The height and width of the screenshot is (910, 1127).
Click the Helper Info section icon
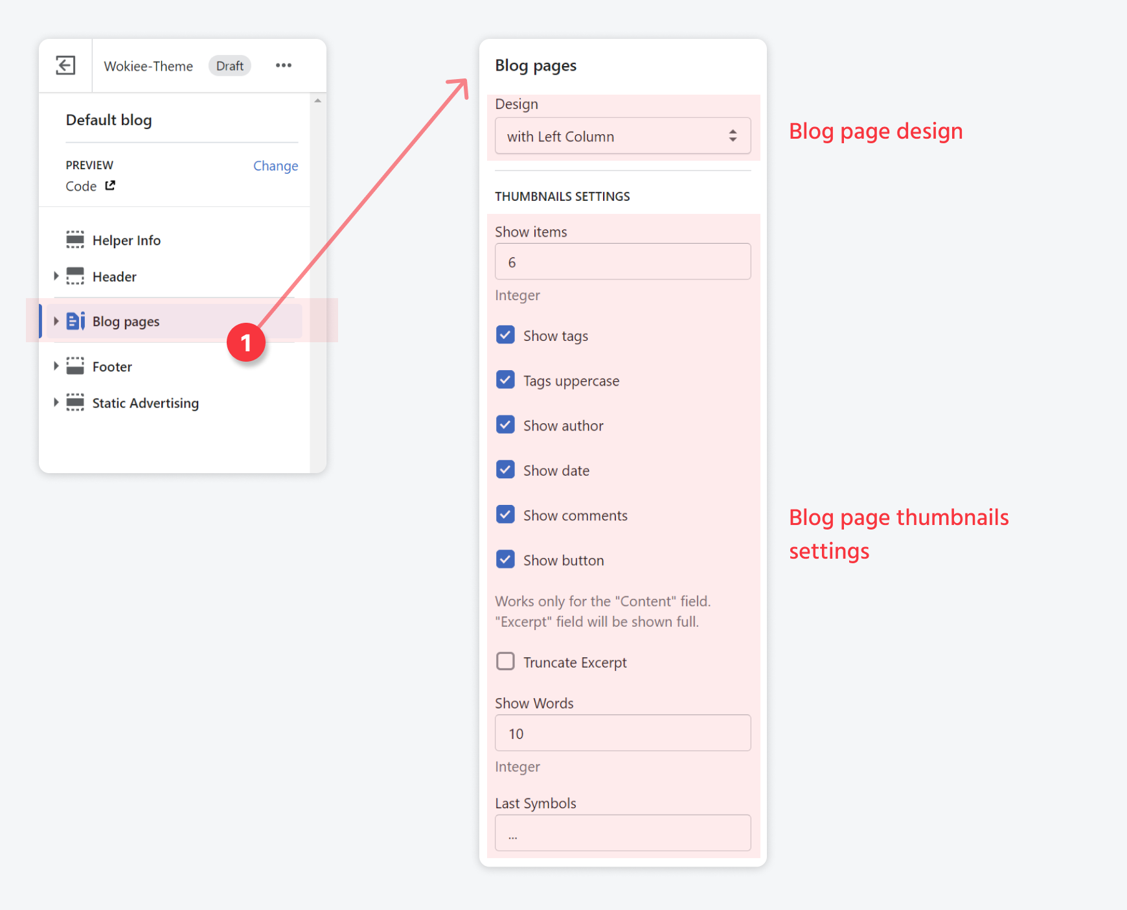coord(75,240)
